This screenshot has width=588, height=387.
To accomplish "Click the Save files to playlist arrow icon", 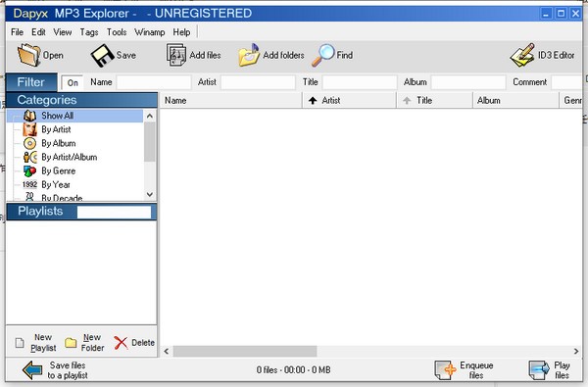I will coord(32,369).
